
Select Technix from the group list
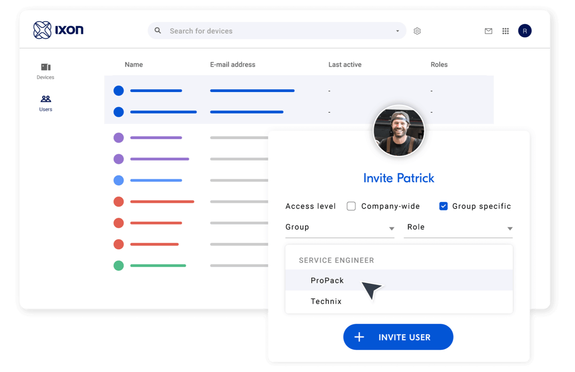tap(326, 302)
